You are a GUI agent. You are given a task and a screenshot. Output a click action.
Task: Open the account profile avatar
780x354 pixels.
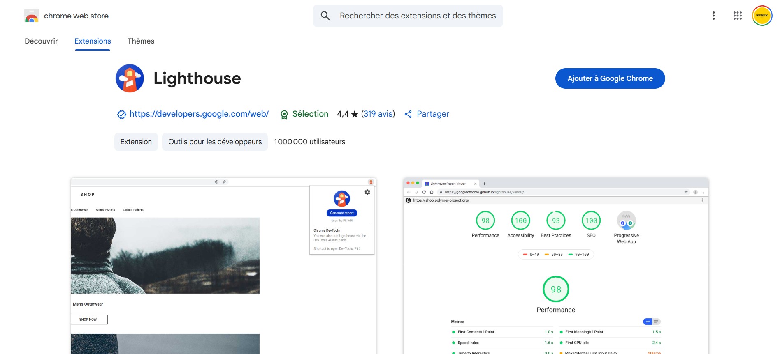click(x=762, y=16)
